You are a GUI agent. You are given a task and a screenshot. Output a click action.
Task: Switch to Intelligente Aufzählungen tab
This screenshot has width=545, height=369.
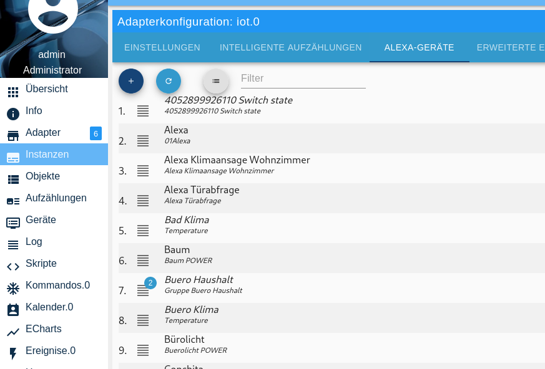(290, 47)
